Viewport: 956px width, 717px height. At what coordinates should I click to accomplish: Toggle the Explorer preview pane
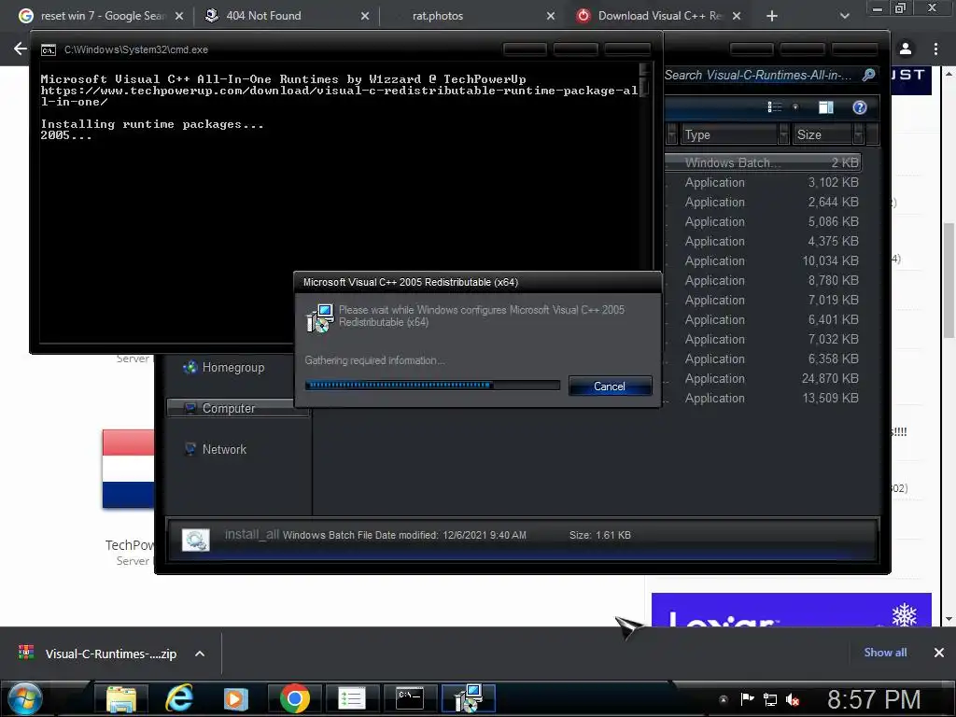pos(826,107)
